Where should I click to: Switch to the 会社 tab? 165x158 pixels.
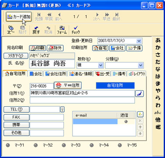point(36,74)
